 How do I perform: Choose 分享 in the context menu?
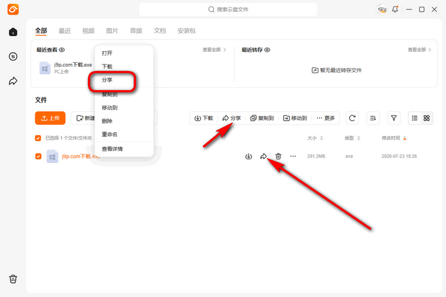(x=124, y=80)
